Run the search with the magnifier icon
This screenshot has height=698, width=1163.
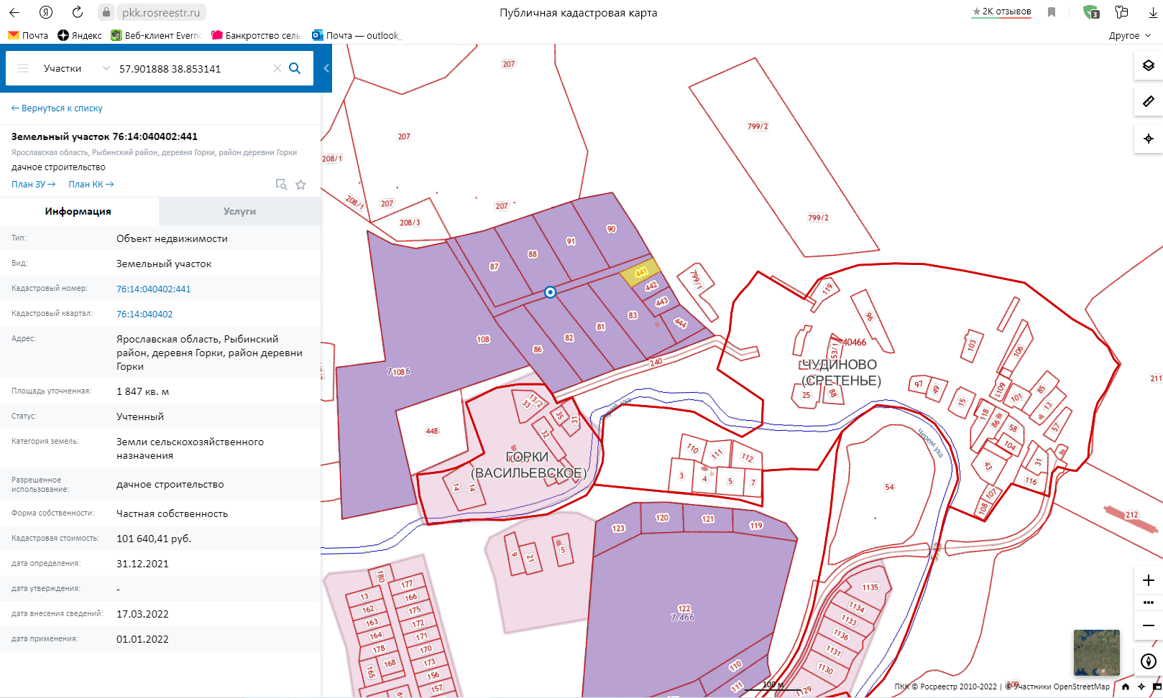click(295, 68)
